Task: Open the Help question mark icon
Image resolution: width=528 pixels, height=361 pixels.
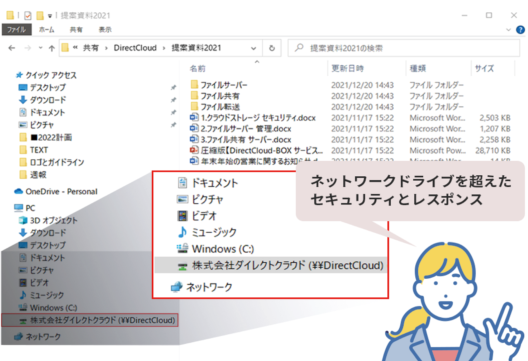Action: tap(520, 29)
